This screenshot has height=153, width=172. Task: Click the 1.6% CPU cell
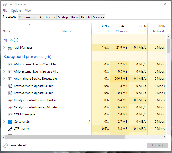click(x=101, y=48)
